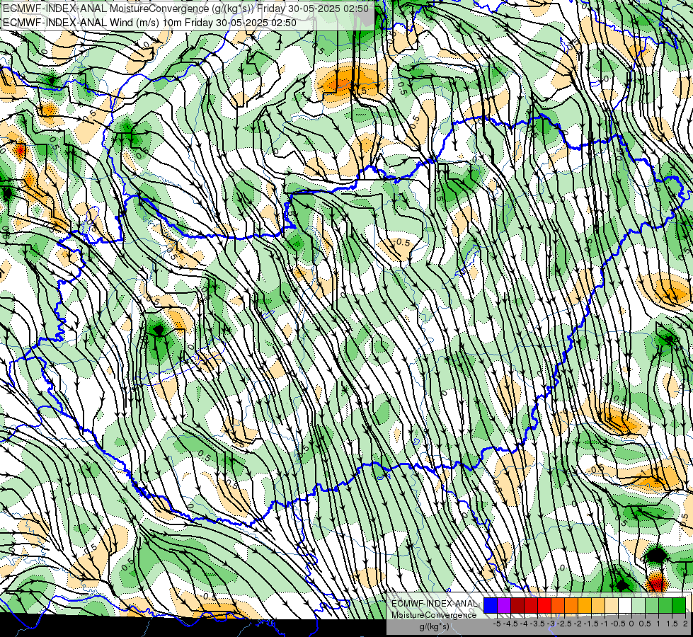Click the purple legend color swatch
The width and height of the screenshot is (693, 637).
click(504, 605)
